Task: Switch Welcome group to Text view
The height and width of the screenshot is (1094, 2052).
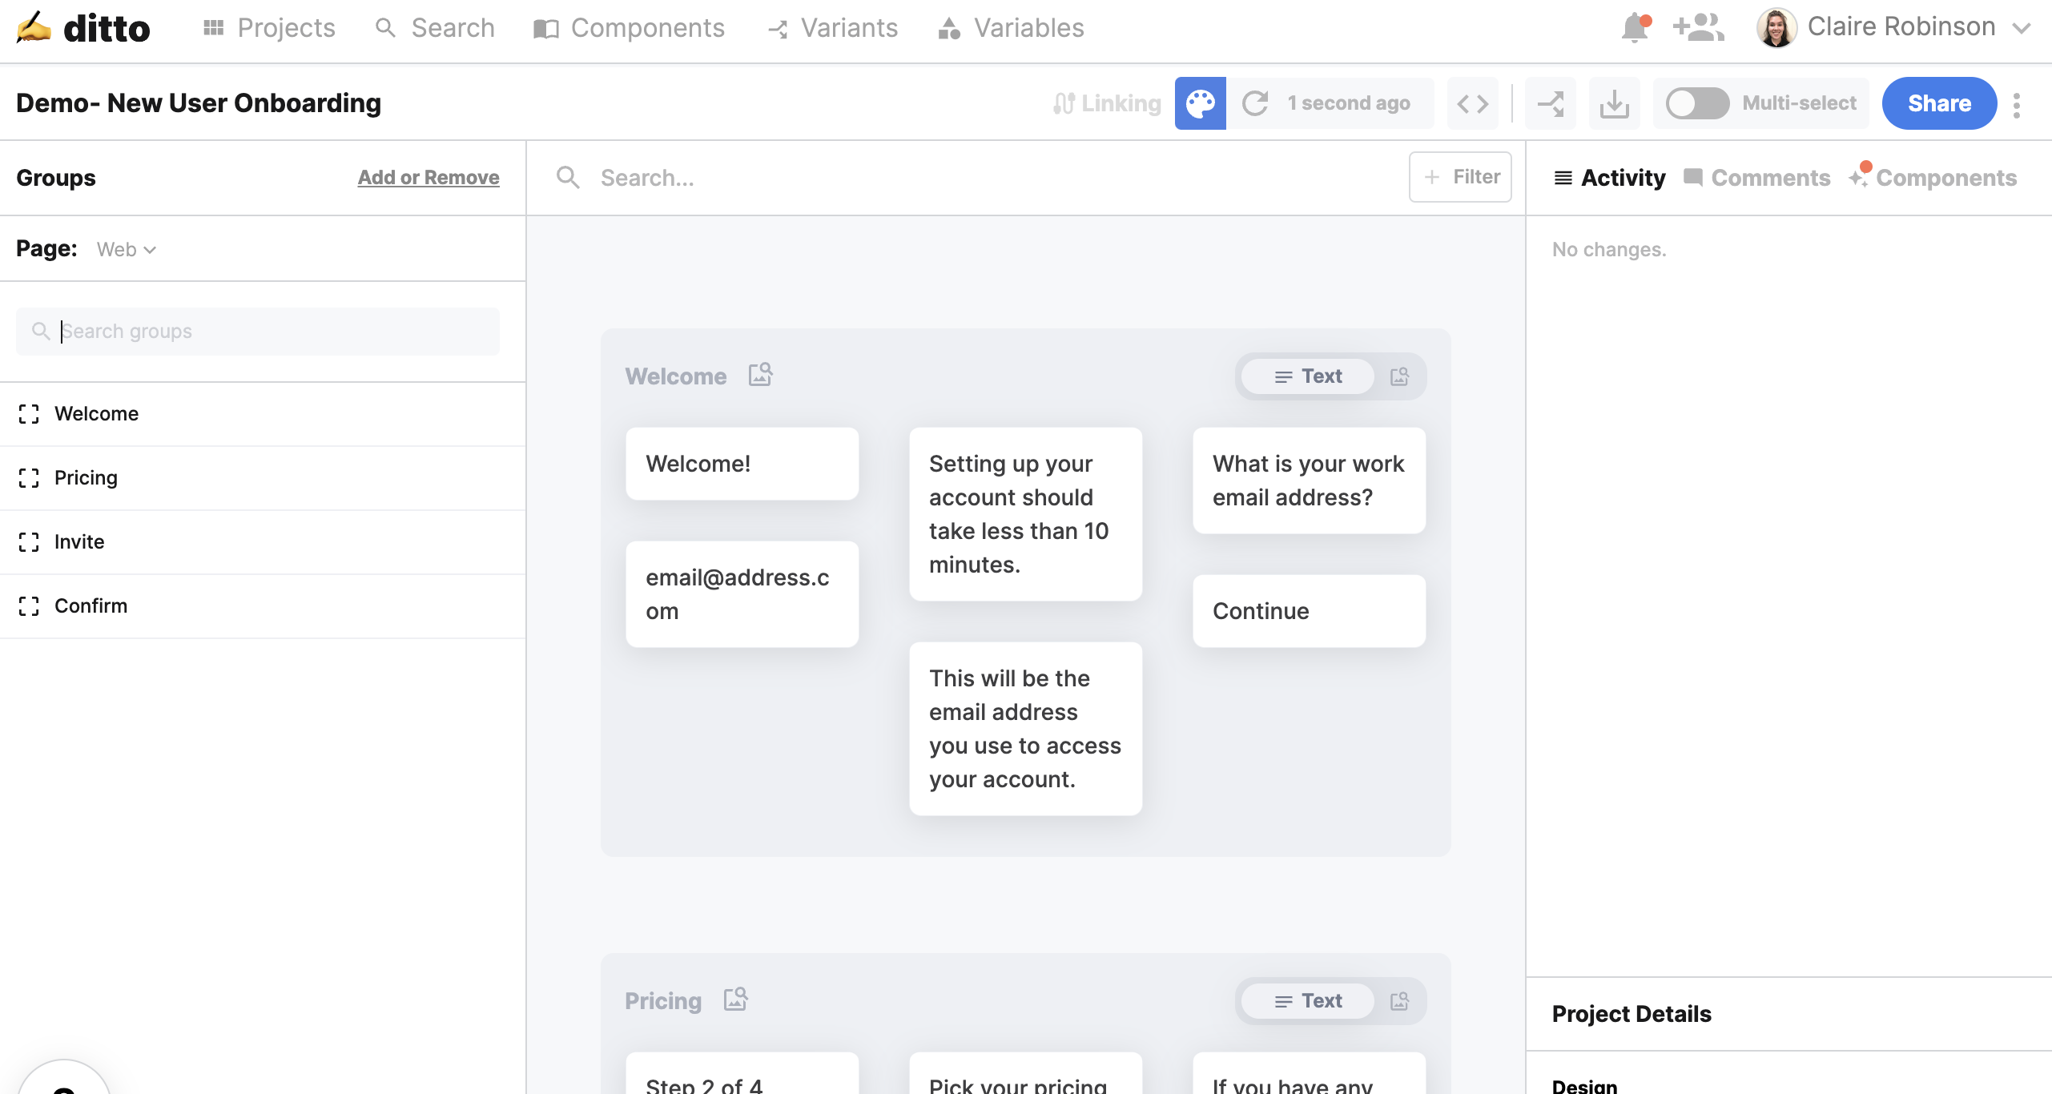Action: [1308, 376]
